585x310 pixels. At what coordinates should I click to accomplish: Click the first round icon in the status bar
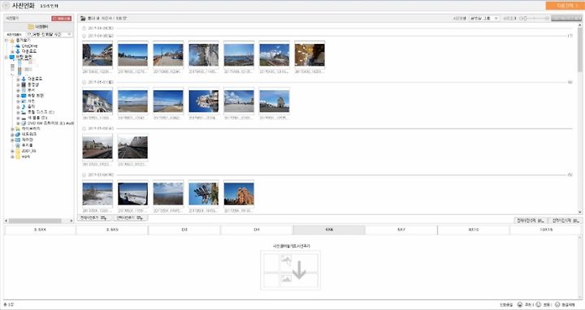[x=520, y=304]
